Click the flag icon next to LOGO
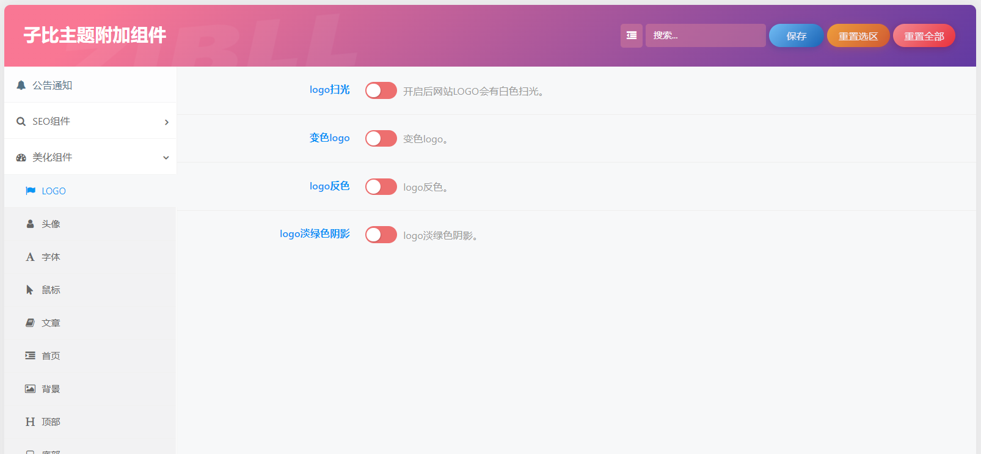The height and width of the screenshot is (454, 981). (x=31, y=191)
